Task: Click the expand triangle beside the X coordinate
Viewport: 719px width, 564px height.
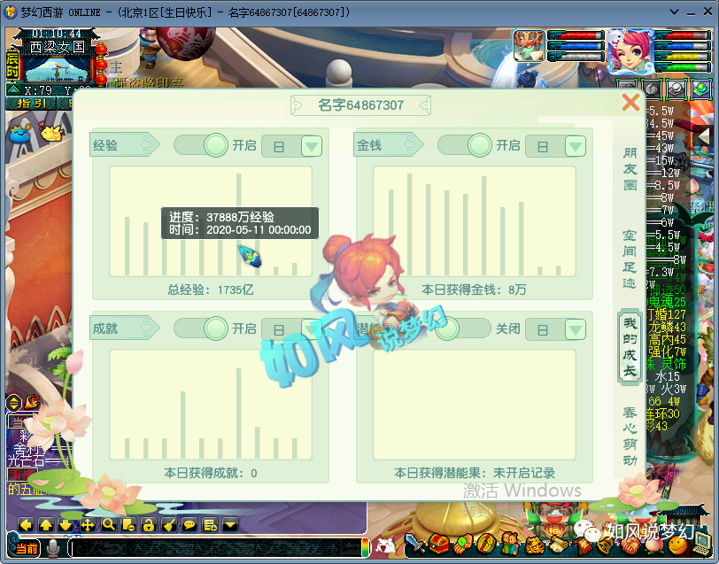Action: [14, 89]
